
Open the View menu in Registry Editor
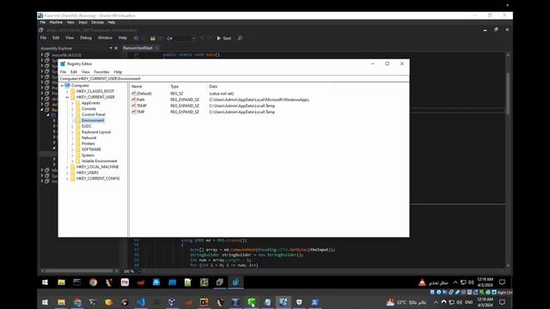pyautogui.click(x=85, y=72)
